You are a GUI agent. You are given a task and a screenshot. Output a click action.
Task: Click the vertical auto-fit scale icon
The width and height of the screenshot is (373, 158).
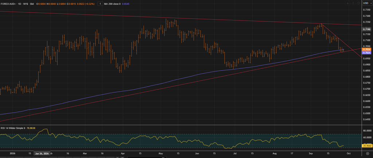[x=353, y=3]
